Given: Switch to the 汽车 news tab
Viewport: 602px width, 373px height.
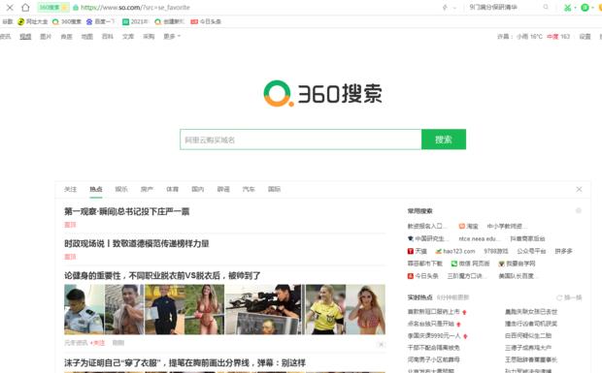Looking at the screenshot, I should point(249,189).
